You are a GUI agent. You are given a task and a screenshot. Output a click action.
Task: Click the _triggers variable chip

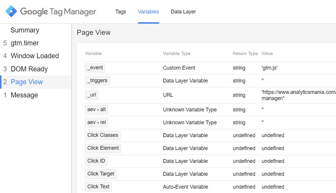97,81
